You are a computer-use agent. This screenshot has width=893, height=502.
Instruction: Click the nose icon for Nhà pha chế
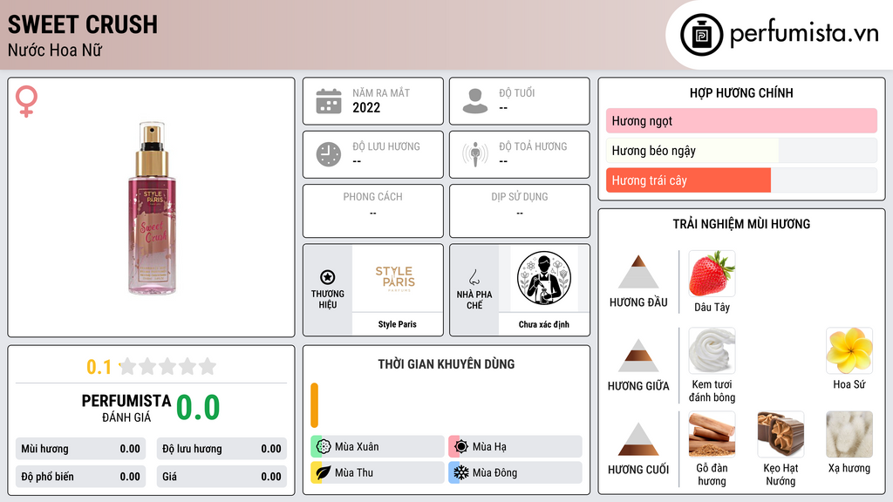point(474,277)
